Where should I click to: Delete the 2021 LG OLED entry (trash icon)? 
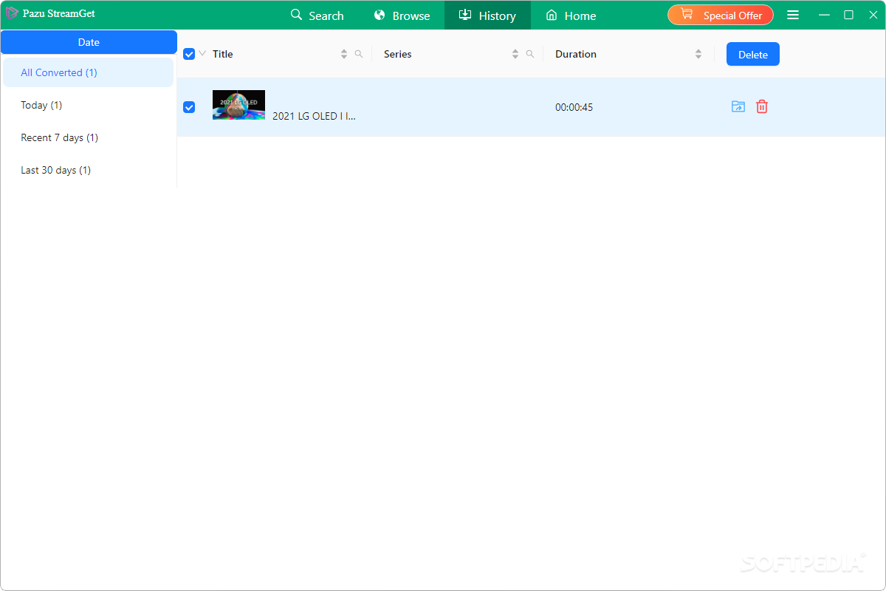point(762,106)
